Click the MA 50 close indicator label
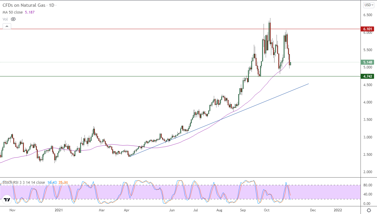377x214 pixels. [12, 12]
